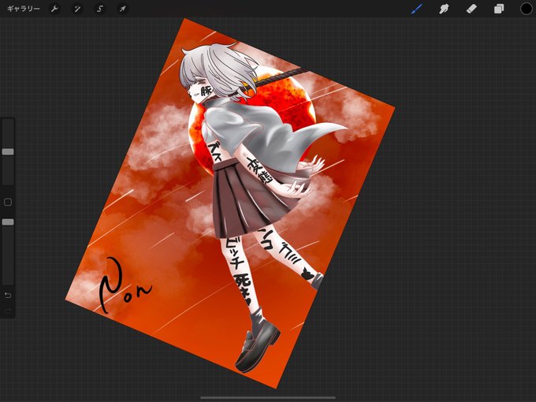Activate the Transform arrow tool

[x=122, y=9]
